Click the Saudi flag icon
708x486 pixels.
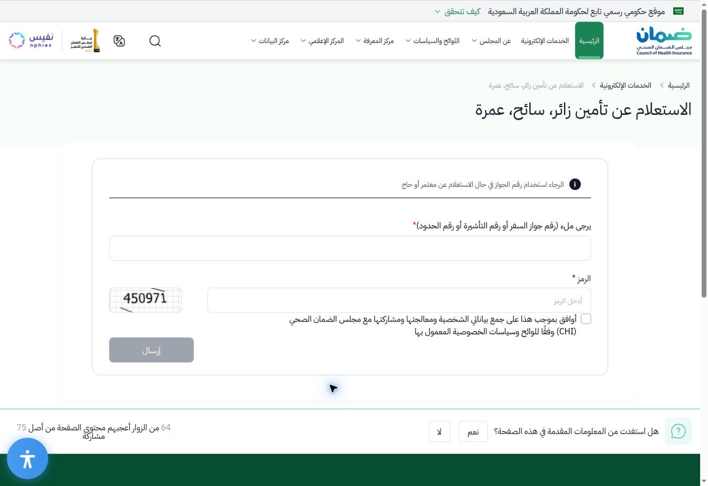679,11
